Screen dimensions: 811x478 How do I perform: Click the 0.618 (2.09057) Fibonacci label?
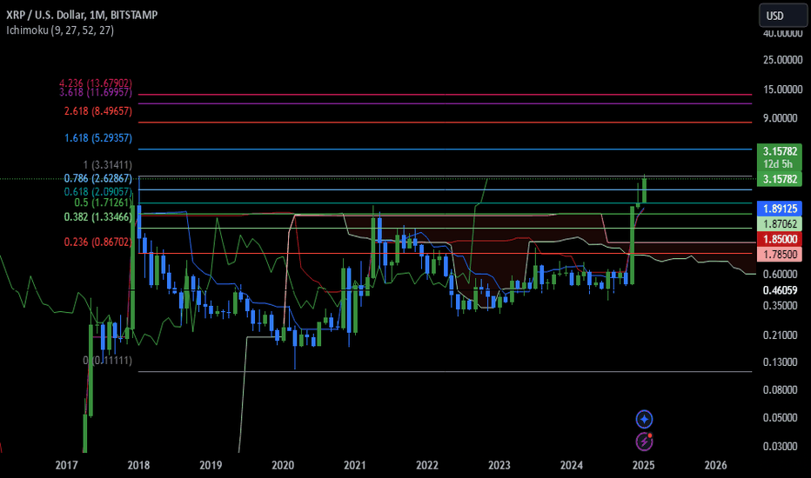pos(98,192)
